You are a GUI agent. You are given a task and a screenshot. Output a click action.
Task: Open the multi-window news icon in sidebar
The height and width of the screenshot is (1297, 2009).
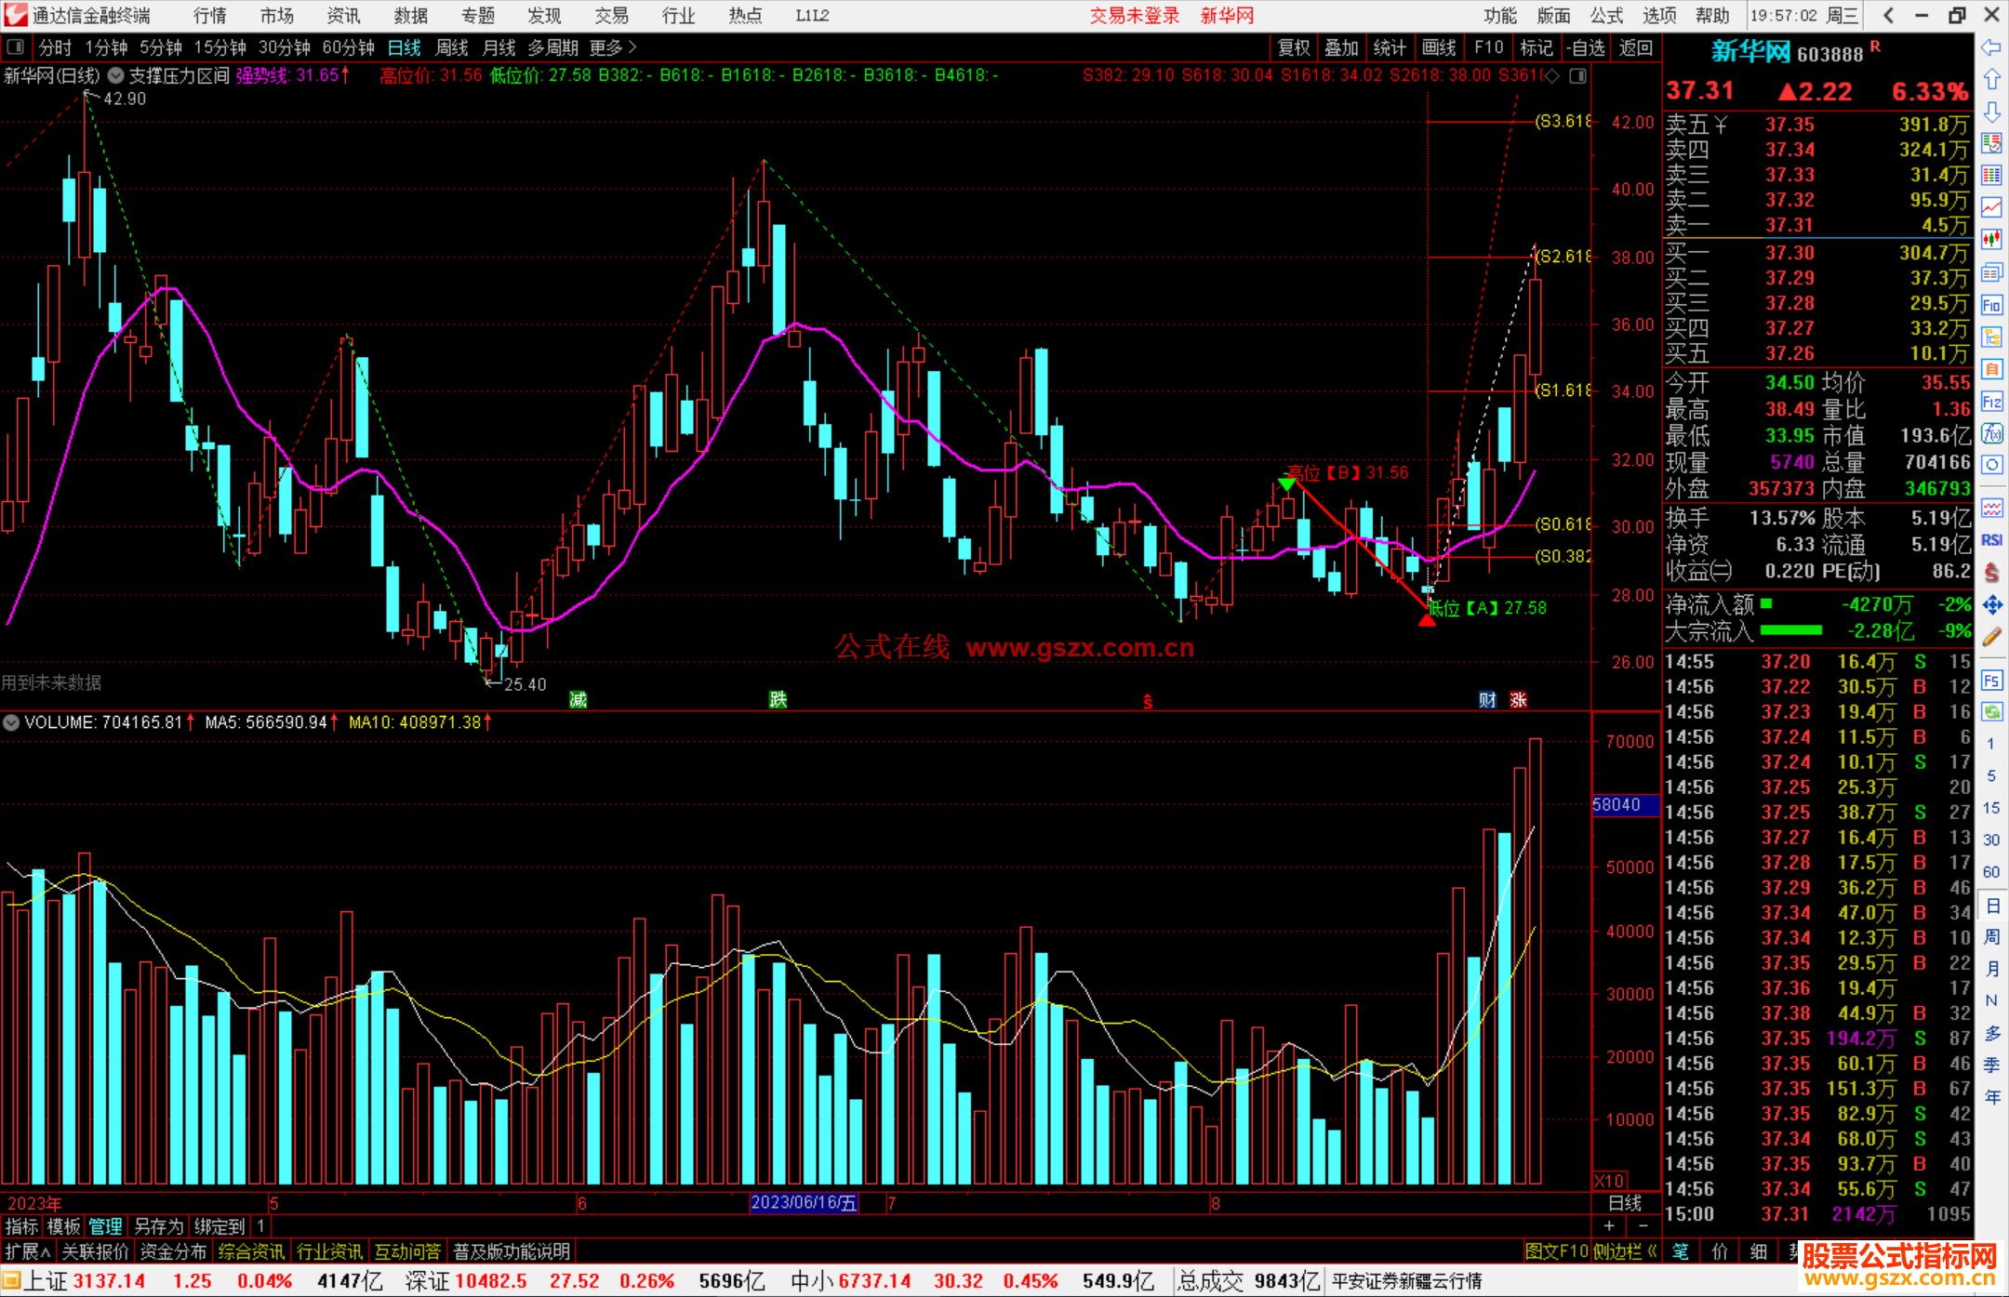(1991, 272)
